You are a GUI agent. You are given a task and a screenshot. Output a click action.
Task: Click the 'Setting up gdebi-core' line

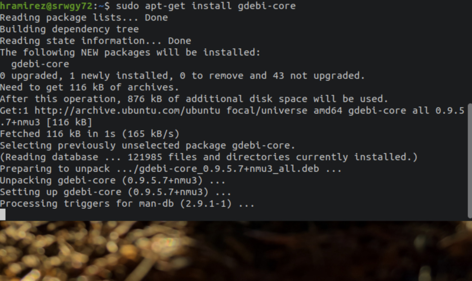[115, 192]
